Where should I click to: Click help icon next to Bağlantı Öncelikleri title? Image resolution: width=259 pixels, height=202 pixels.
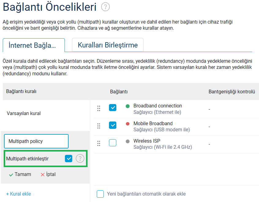pos(105,7)
